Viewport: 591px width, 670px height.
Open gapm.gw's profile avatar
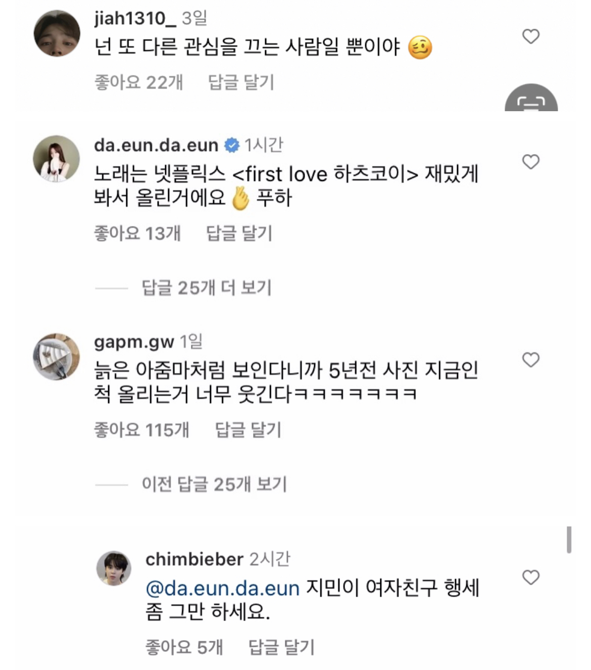coord(57,356)
